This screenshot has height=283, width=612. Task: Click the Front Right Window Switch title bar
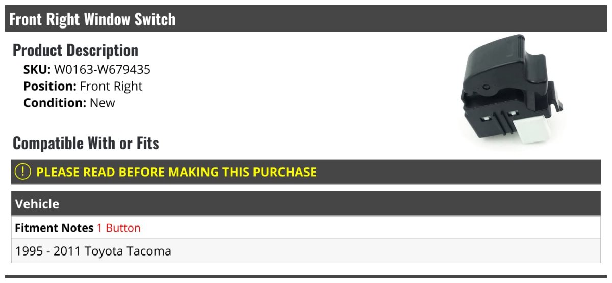pyautogui.click(x=92, y=19)
